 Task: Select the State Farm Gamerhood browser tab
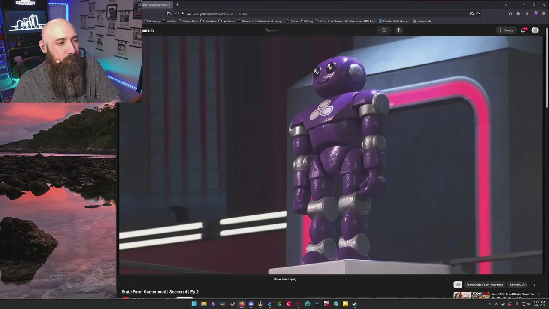tap(157, 5)
